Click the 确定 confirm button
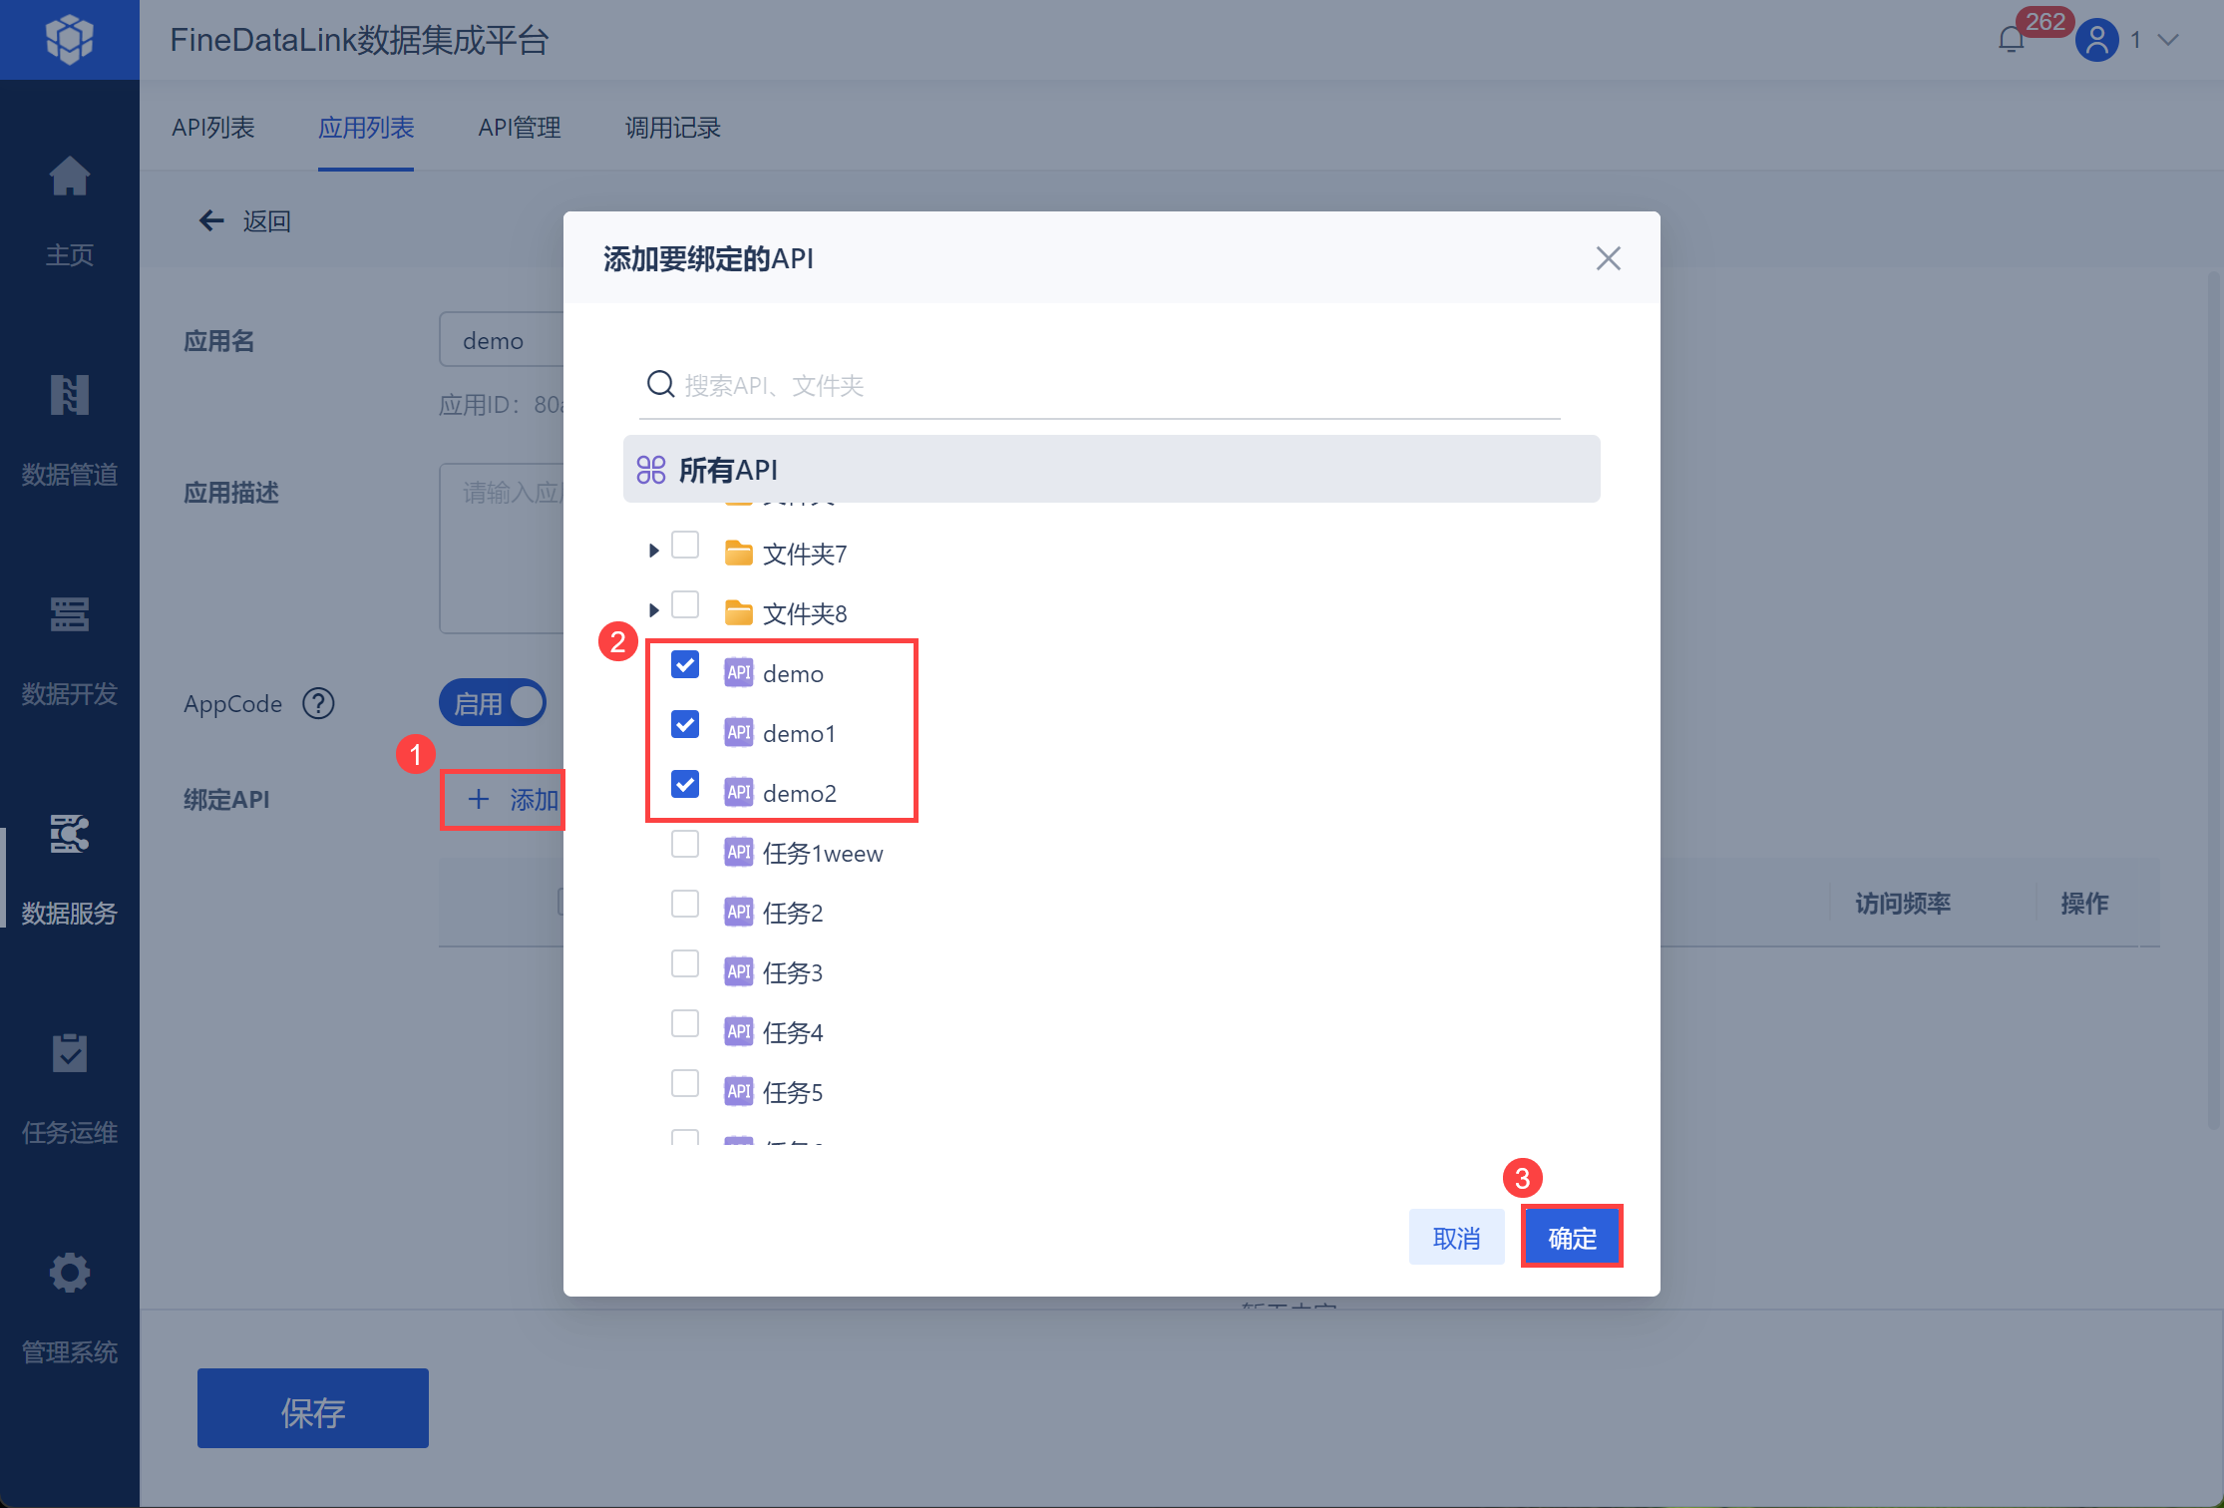The width and height of the screenshot is (2224, 1508). tap(1571, 1238)
